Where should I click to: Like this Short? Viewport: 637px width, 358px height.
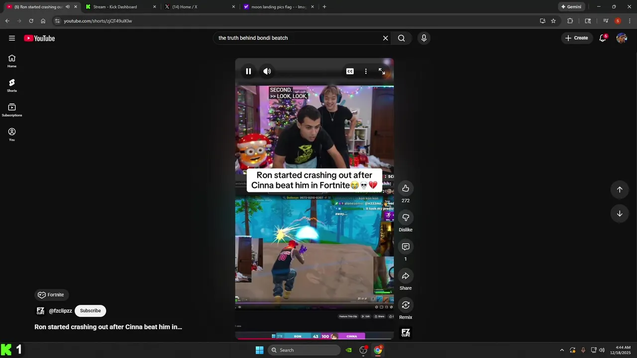pyautogui.click(x=406, y=188)
